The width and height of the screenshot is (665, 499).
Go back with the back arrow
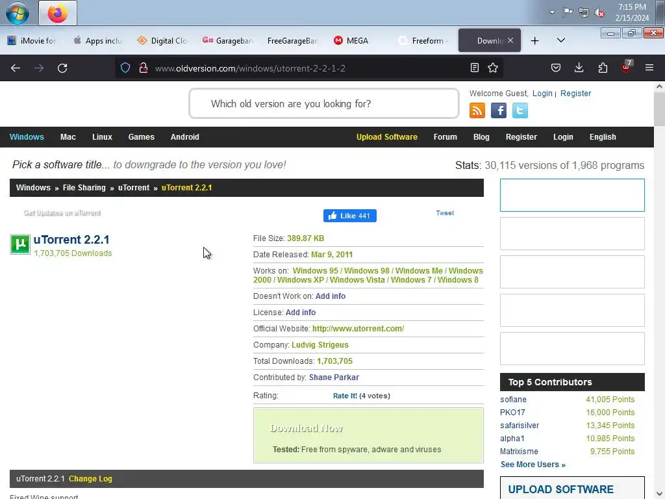point(16,68)
